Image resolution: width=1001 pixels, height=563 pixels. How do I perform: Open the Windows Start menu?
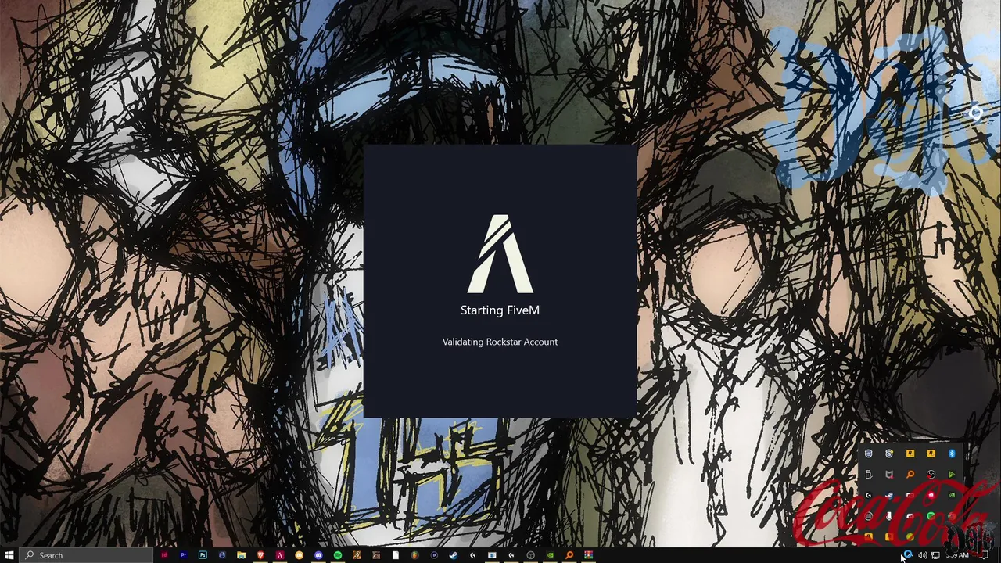pos(9,555)
